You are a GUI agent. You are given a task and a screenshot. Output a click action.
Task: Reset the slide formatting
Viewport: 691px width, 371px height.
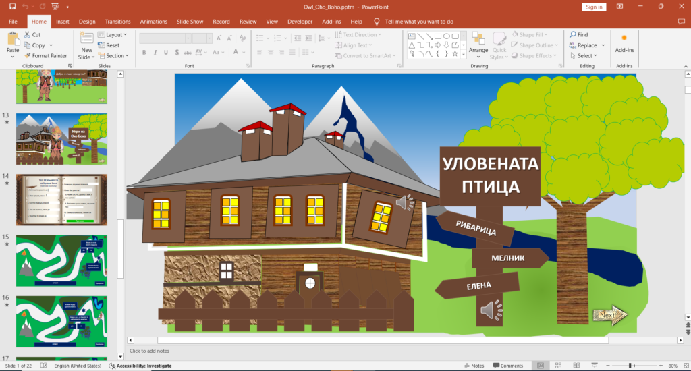point(109,45)
